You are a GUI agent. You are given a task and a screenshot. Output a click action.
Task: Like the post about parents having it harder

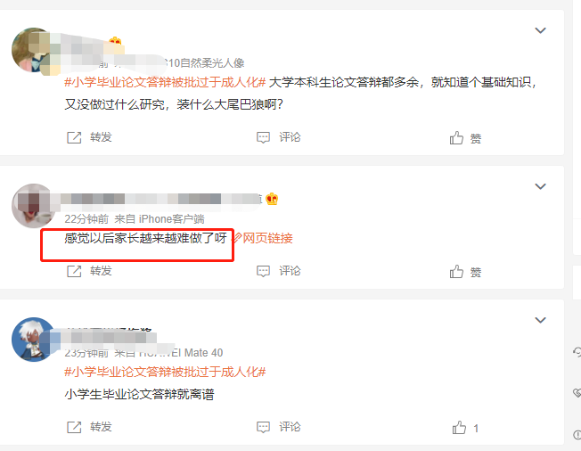(x=465, y=272)
